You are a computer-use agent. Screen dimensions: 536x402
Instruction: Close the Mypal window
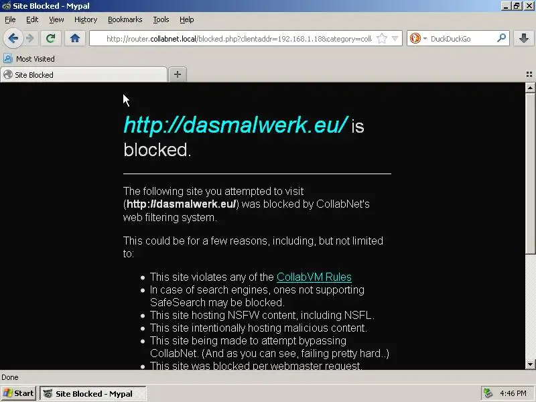pos(529,6)
